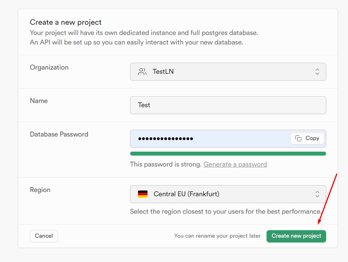Click the Region field label
This screenshot has height=262, width=348.
pos(40,190)
